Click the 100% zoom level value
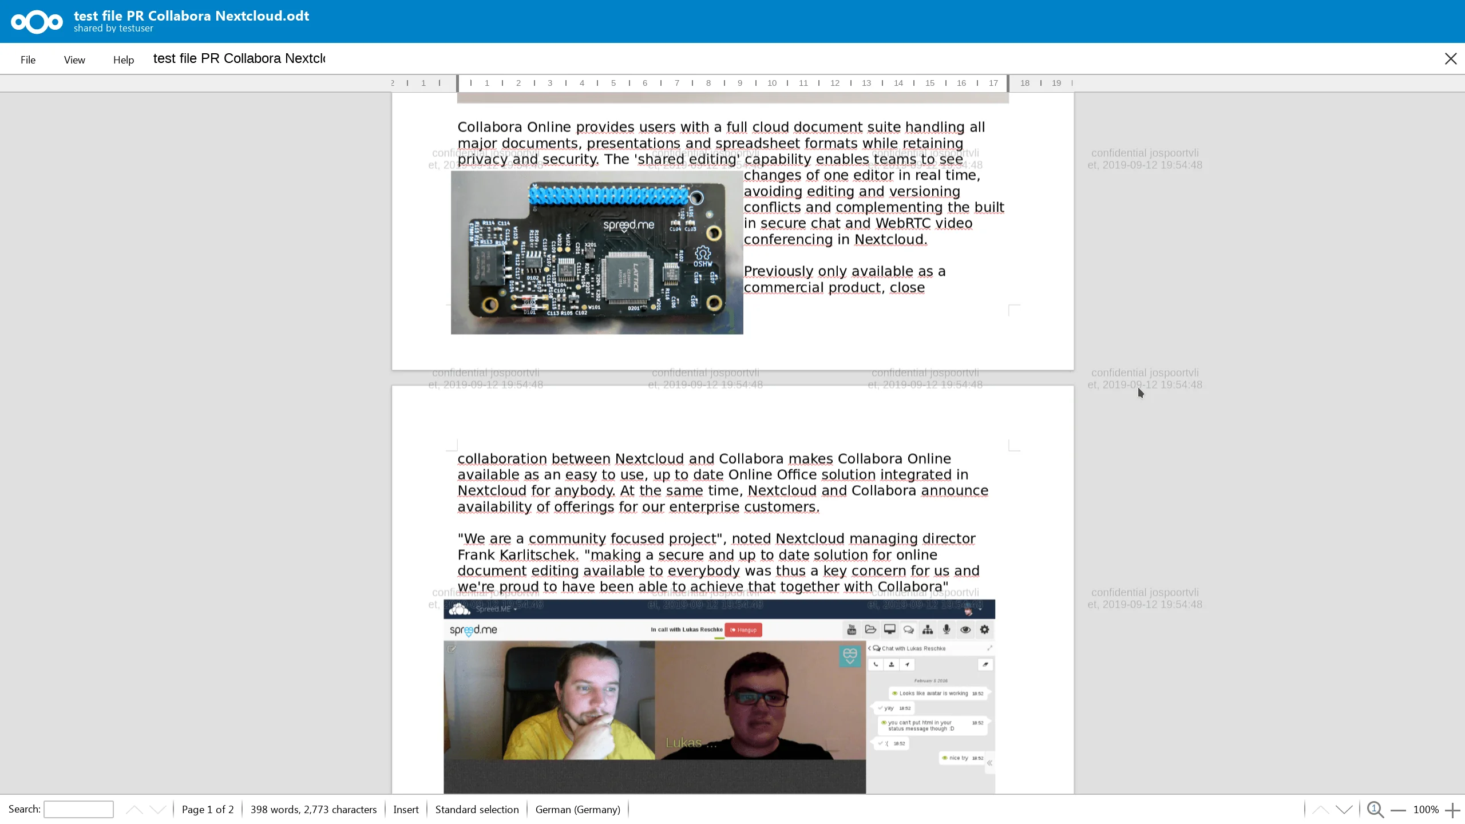 tap(1426, 809)
